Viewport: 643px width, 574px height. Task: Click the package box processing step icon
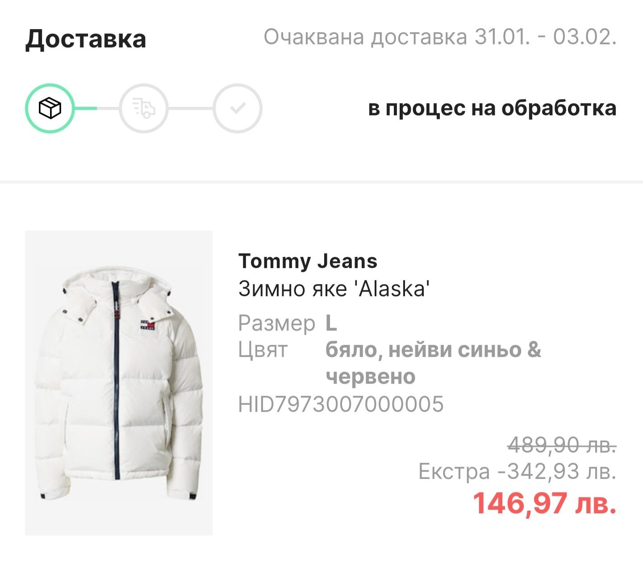click(49, 108)
